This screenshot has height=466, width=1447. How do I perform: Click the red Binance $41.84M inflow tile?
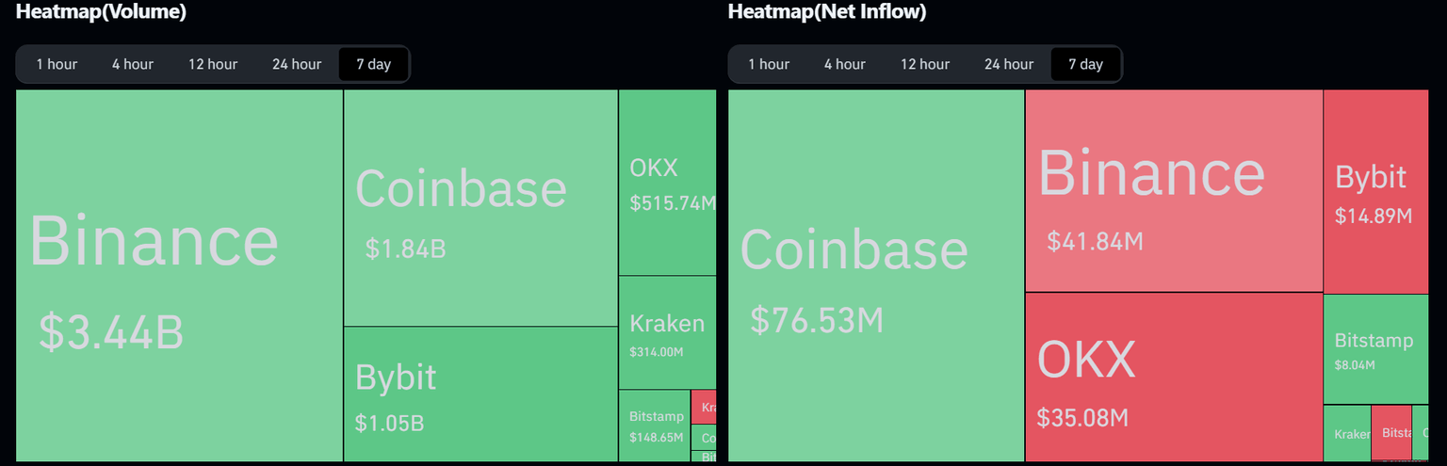1174,191
